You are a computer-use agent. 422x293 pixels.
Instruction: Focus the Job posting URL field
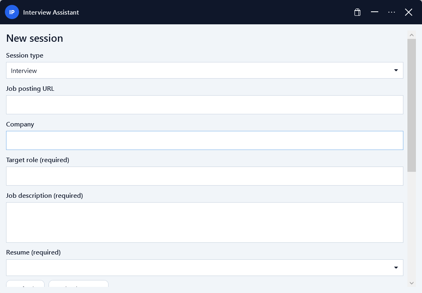205,105
